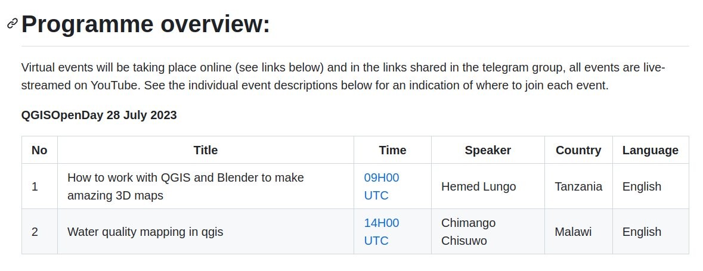Viewport: 703px width, 271px height.
Task: Select the Country column header
Action: pos(578,150)
